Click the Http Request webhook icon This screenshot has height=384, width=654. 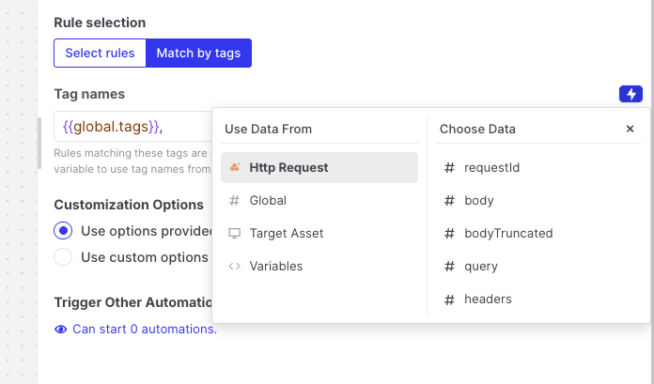tap(235, 167)
